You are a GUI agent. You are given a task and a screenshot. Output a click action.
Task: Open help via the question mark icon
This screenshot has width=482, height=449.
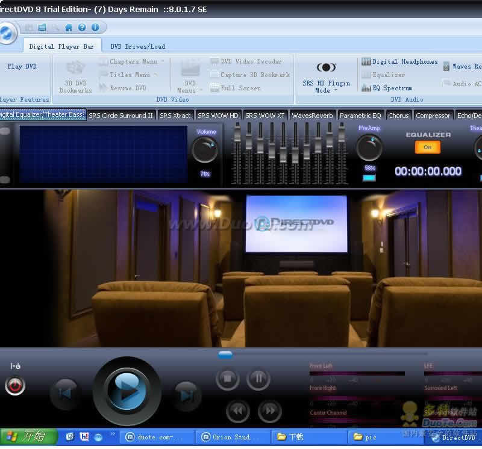point(82,28)
